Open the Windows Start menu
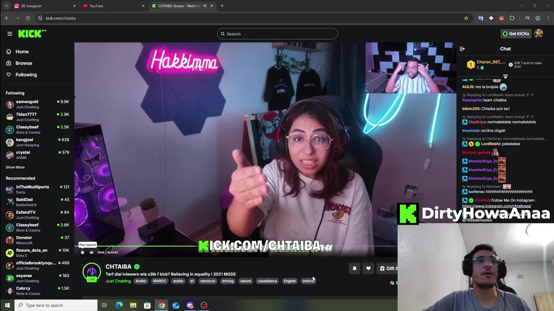Image resolution: width=554 pixels, height=311 pixels. tap(7, 305)
